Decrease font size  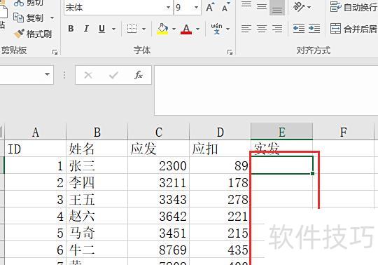pyautogui.click(x=225, y=8)
